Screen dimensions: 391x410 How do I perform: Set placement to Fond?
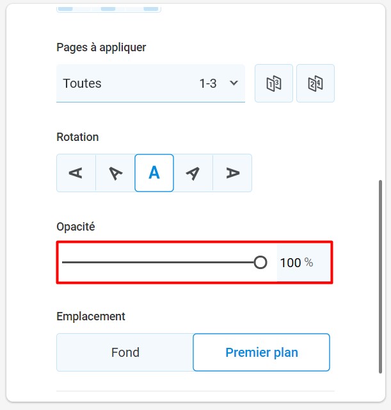[125, 352]
